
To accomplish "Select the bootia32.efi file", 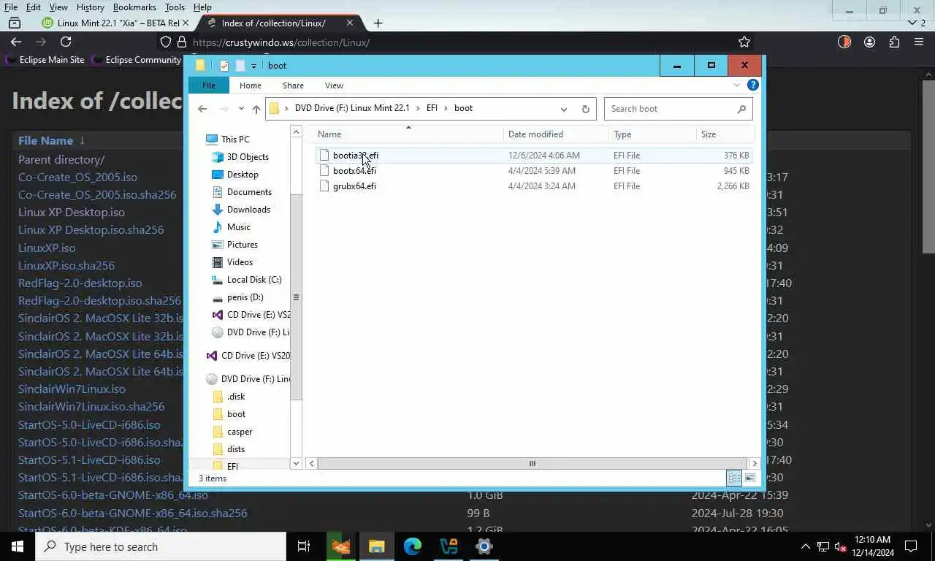I will [355, 156].
